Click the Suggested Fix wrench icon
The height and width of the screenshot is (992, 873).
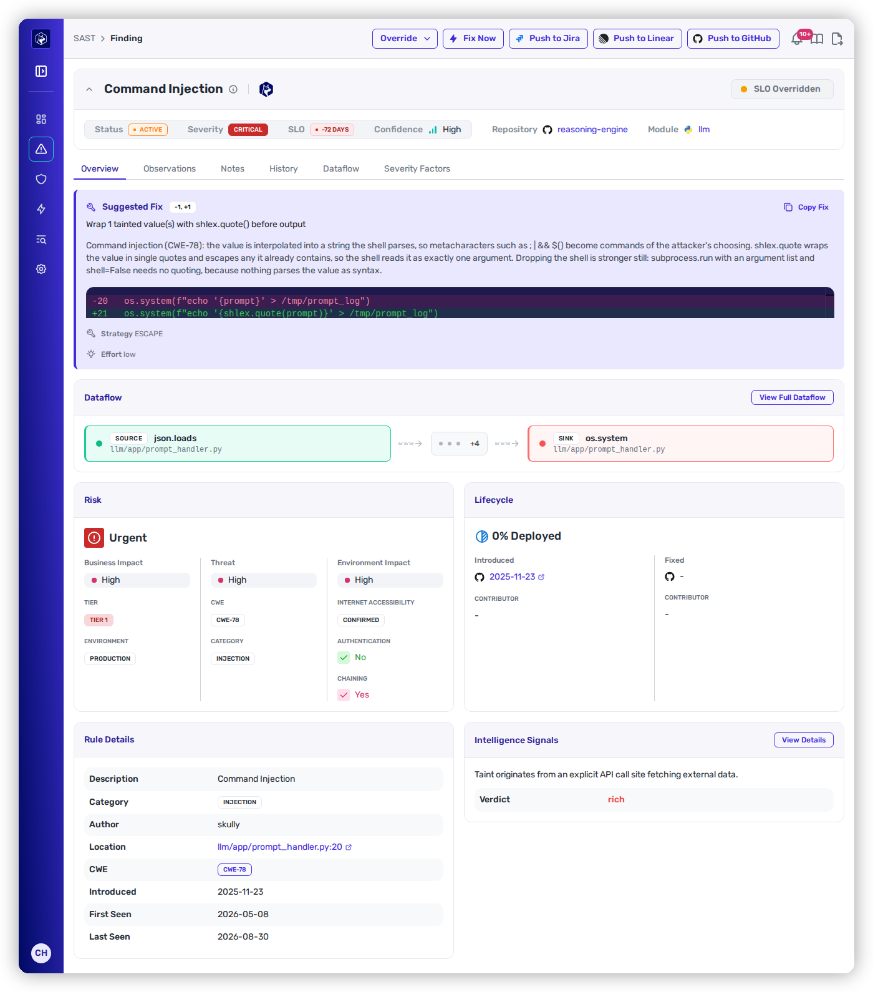tap(91, 207)
